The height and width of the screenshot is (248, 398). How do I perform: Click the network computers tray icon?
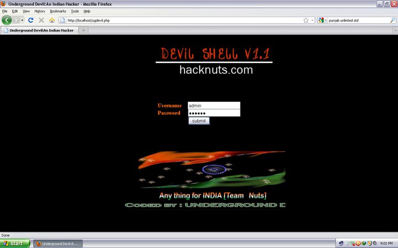coord(341,243)
